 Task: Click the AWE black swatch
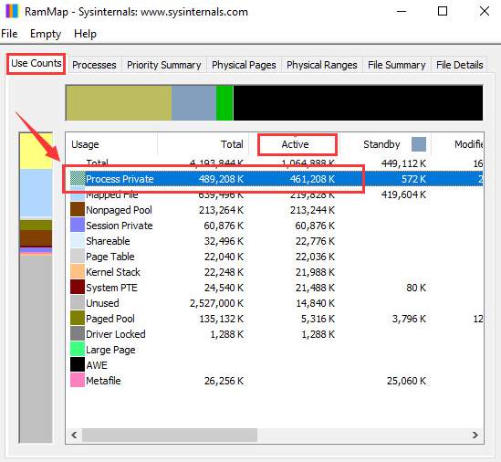pyautogui.click(x=78, y=365)
